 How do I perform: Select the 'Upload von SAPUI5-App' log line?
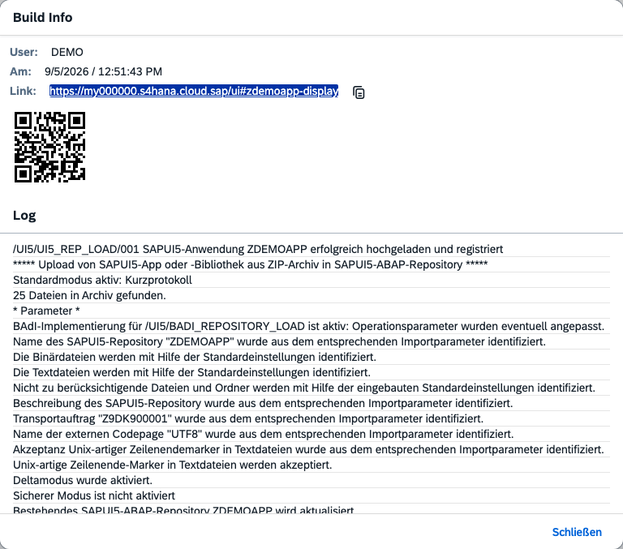pos(311,264)
